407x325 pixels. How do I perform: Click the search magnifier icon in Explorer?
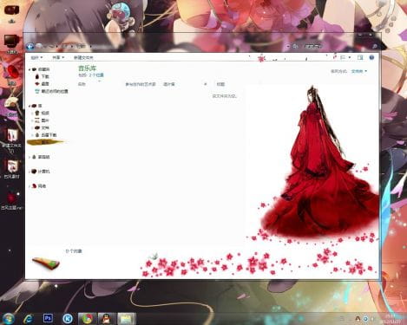coord(375,46)
